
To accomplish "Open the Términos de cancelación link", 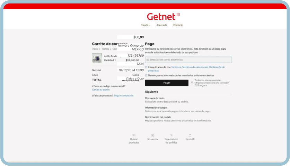I will pos(195,67).
